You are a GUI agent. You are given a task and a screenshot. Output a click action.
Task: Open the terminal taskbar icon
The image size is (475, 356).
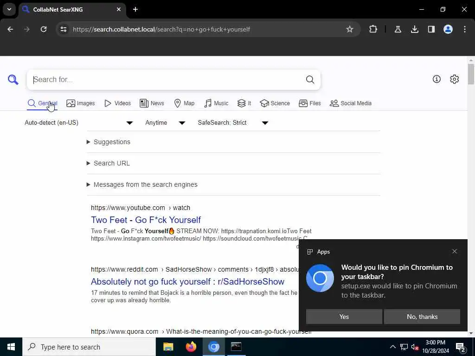[x=236, y=347]
